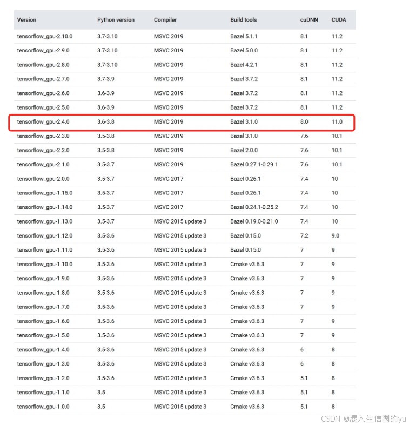This screenshot has width=409, height=426.
Task: Select tensorflow_gpu-2.9.0 version cell
Action: 43,51
